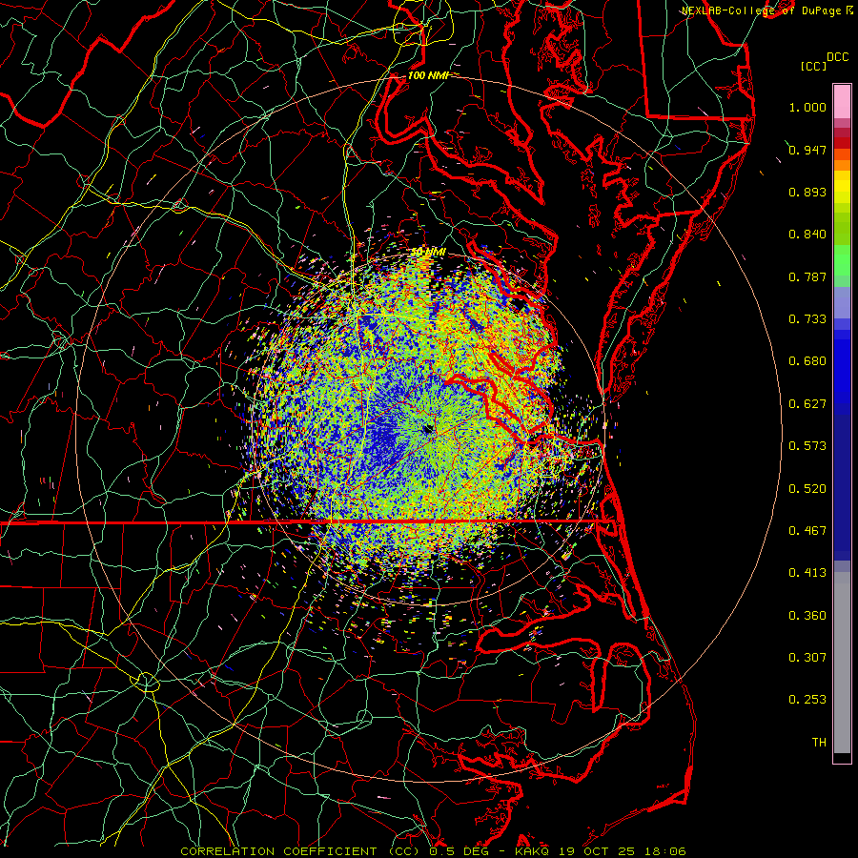This screenshot has height=858, width=858.
Task: Select the 0.627 legend value
Action: [807, 404]
